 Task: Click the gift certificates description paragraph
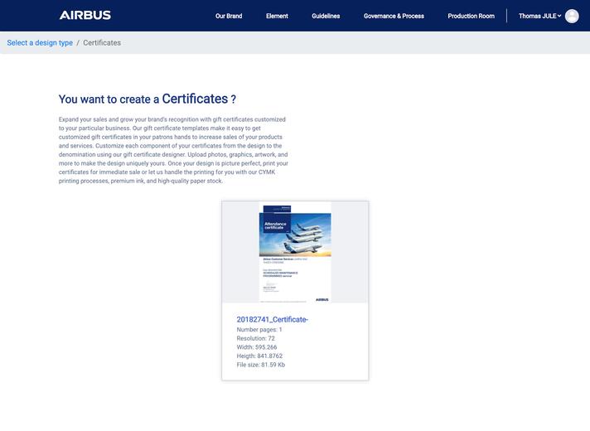[x=173, y=150]
